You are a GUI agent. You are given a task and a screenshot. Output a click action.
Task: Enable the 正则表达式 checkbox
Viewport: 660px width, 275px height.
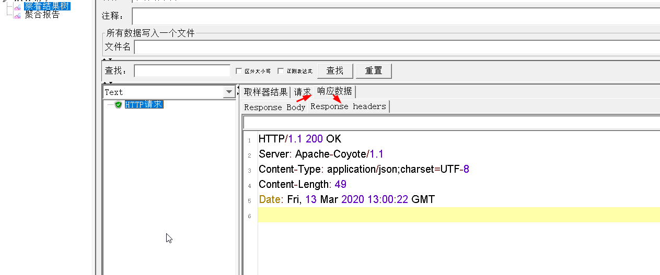click(x=281, y=71)
